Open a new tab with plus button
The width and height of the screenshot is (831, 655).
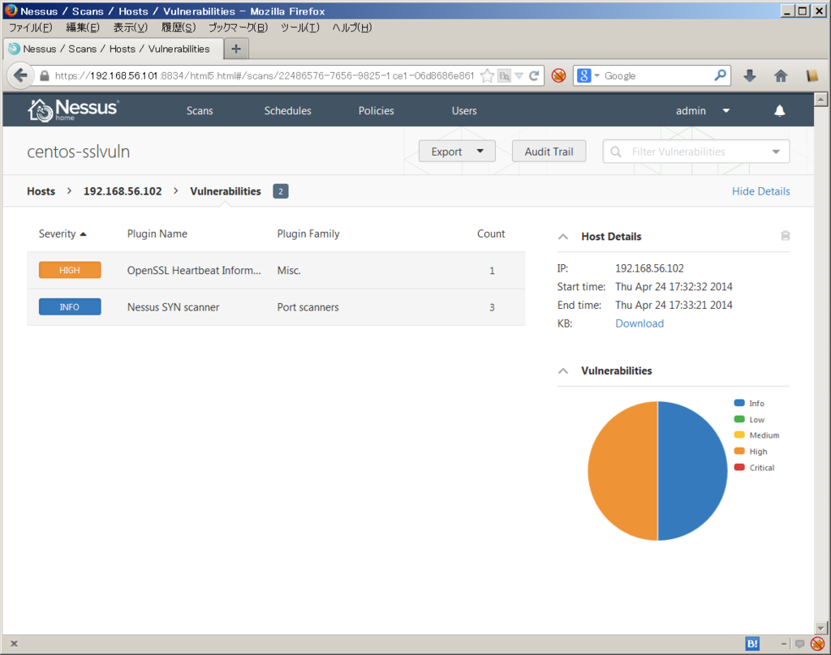(236, 49)
